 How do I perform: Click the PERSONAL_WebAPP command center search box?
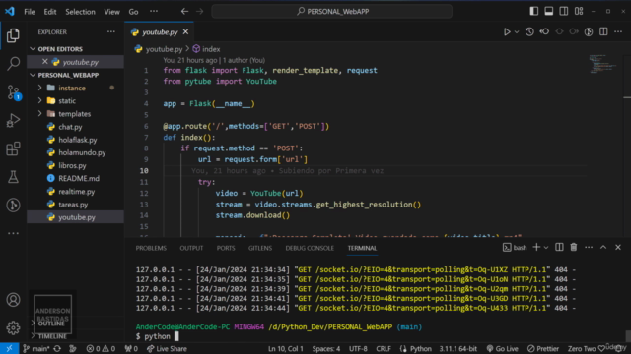point(331,11)
